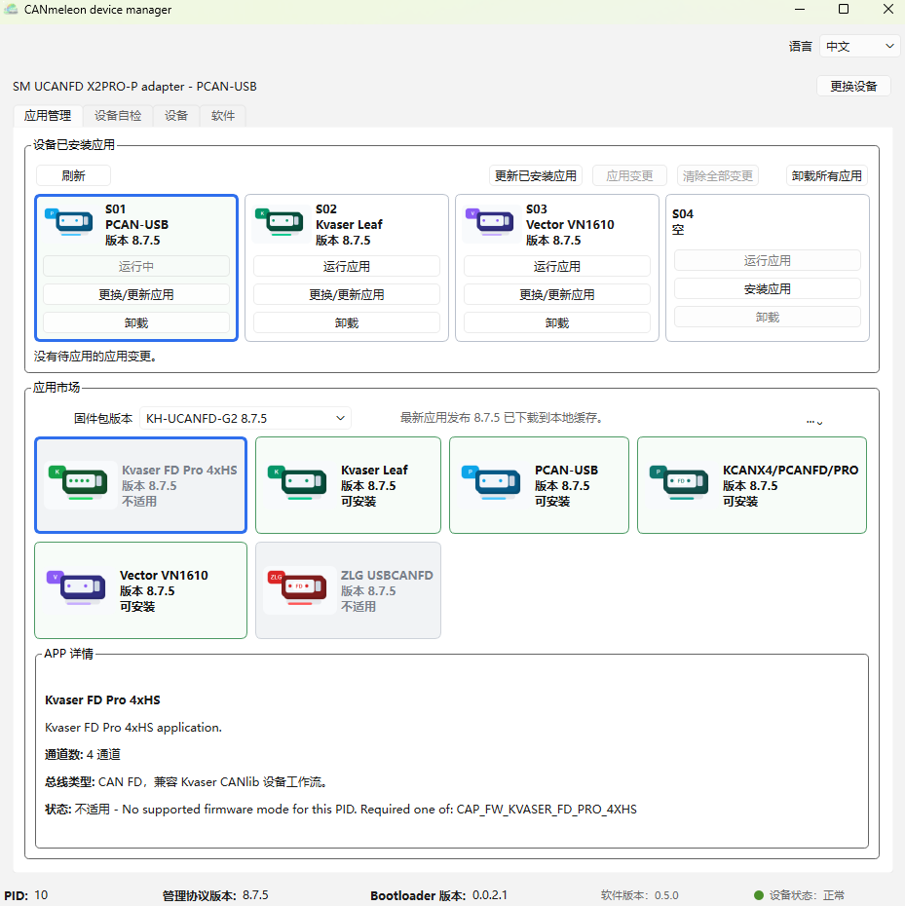The width and height of the screenshot is (905, 906).
Task: Click 运行中 button in slot S01
Action: (x=136, y=266)
